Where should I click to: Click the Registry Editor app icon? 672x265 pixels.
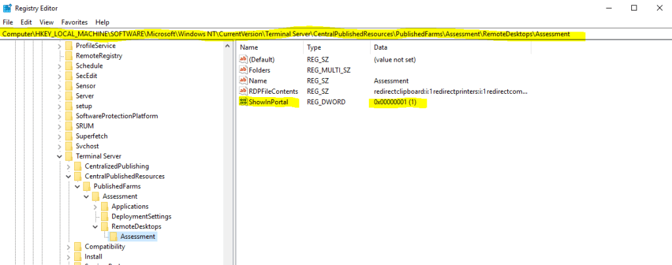(x=7, y=8)
